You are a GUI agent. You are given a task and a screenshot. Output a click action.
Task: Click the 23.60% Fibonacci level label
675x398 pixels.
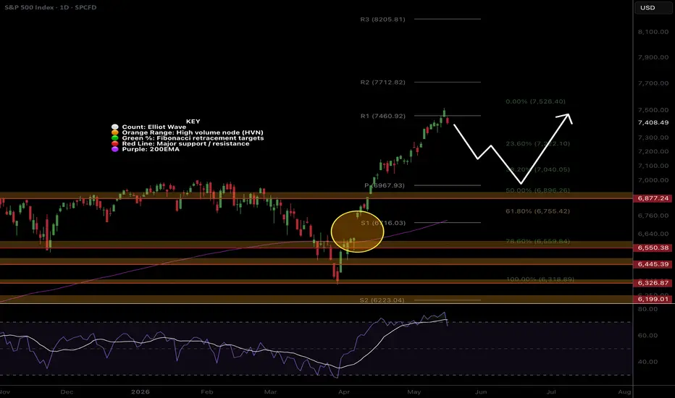click(537, 144)
